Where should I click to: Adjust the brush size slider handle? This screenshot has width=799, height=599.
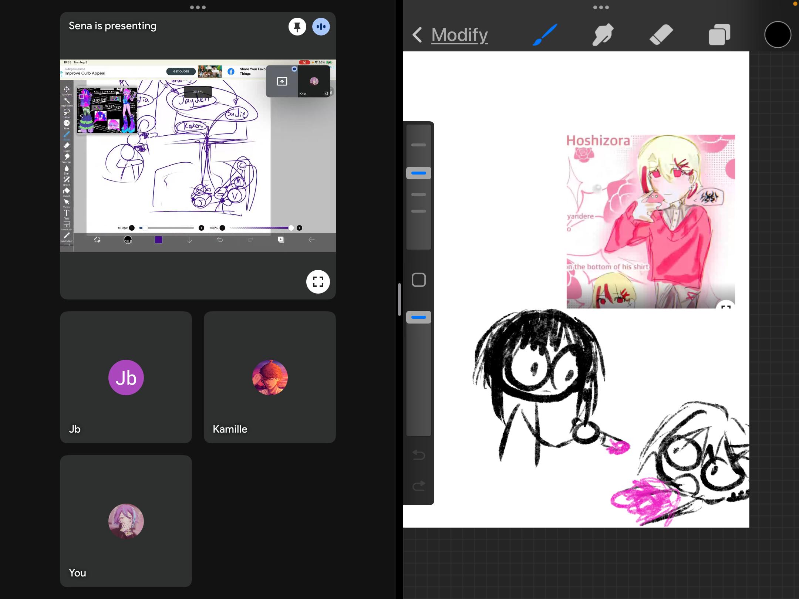[x=419, y=173]
